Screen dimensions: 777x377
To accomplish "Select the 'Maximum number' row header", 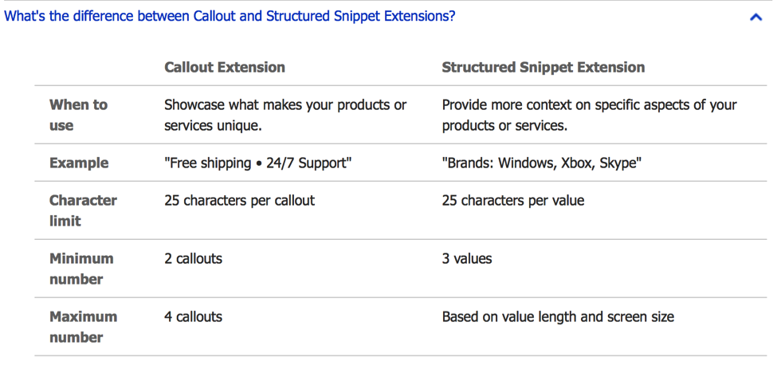I will click(x=83, y=327).
